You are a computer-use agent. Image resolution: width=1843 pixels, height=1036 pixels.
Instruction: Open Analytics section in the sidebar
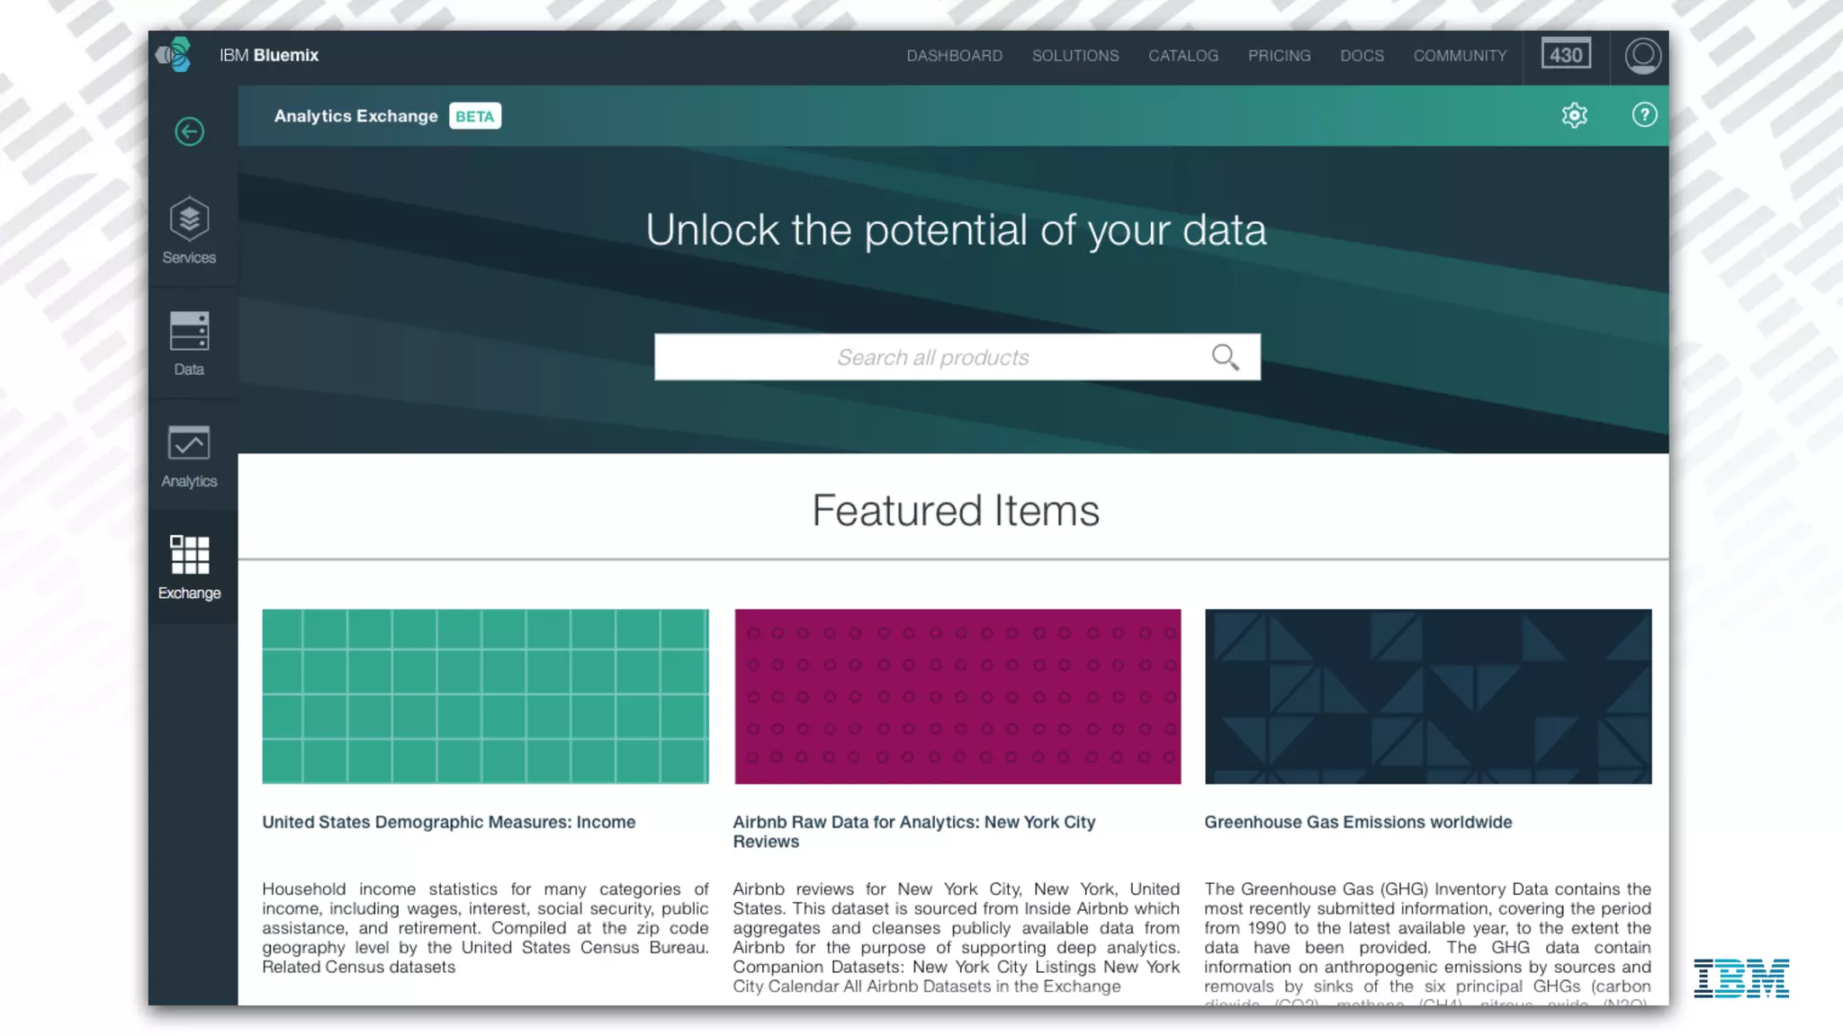coord(189,456)
